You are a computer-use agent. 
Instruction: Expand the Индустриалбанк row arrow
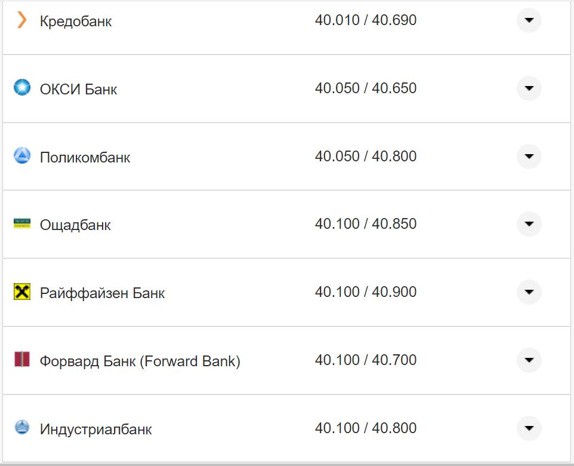pyautogui.click(x=529, y=428)
